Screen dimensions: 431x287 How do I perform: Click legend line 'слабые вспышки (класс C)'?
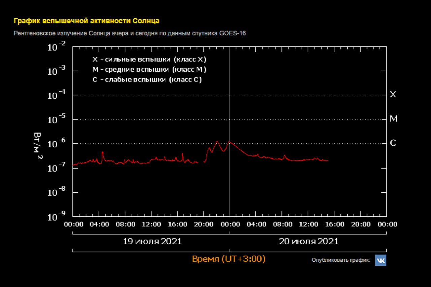(x=147, y=80)
